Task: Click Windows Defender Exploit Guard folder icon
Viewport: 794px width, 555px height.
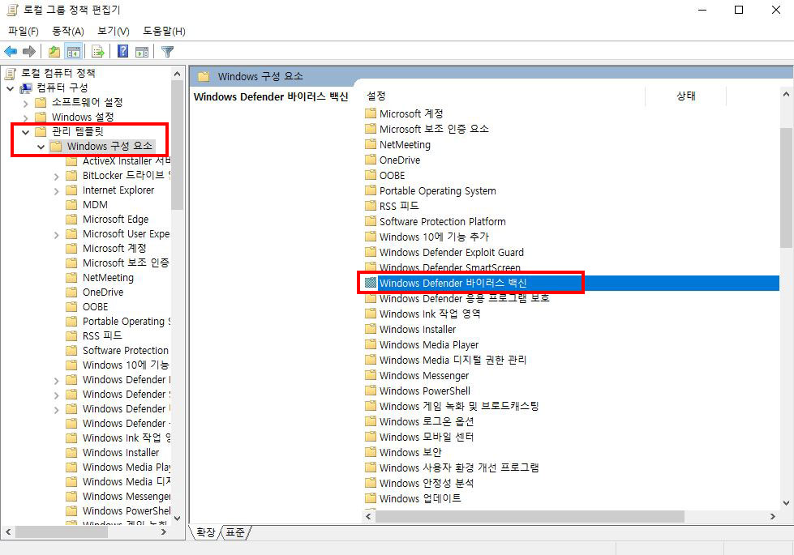Action: (x=371, y=252)
